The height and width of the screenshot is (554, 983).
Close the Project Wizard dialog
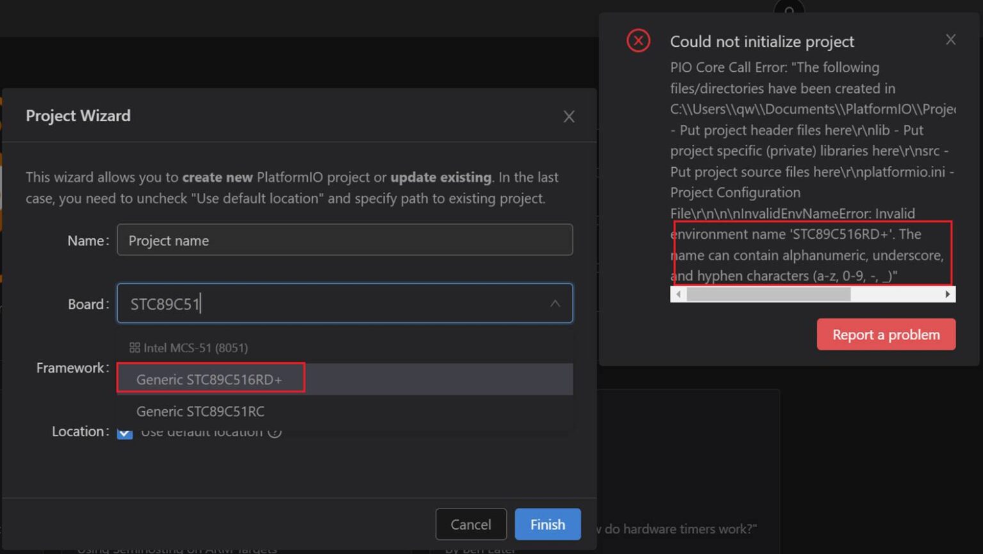click(568, 116)
